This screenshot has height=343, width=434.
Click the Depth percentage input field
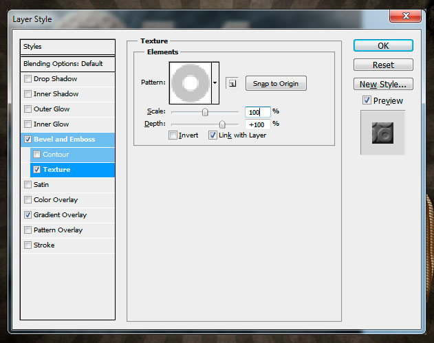(x=257, y=124)
